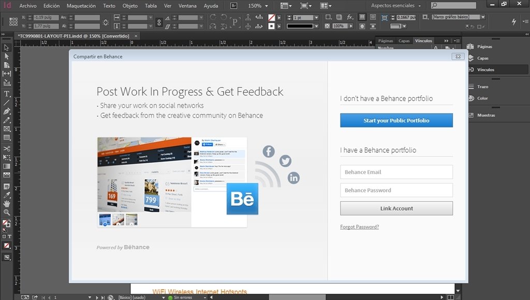The image size is (530, 300).
Task: Open the Edición menu
Action: click(51, 6)
